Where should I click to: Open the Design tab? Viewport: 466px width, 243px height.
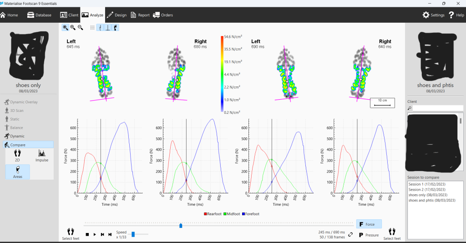click(x=117, y=15)
